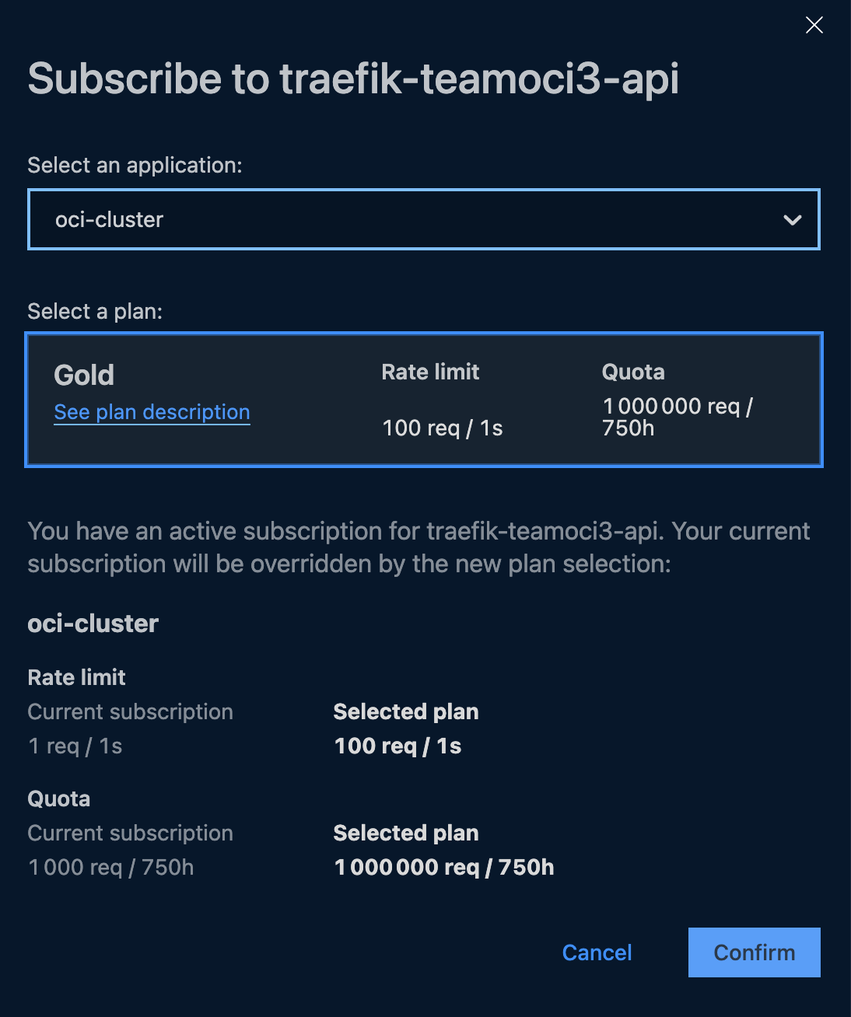Click the 'Subscribe to traefik-teamoci3-api' title
This screenshot has width=851, height=1017.
353,79
